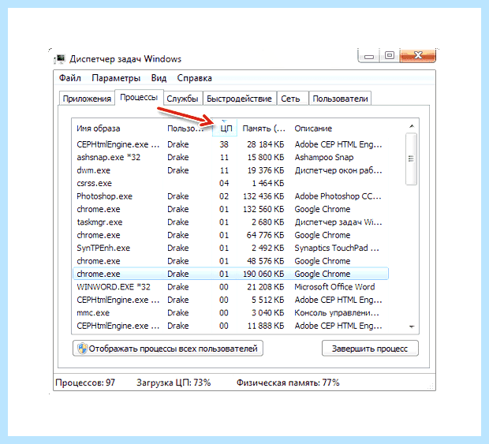Open the Вид menu
Image resolution: width=489 pixels, height=444 pixels.
tap(159, 78)
